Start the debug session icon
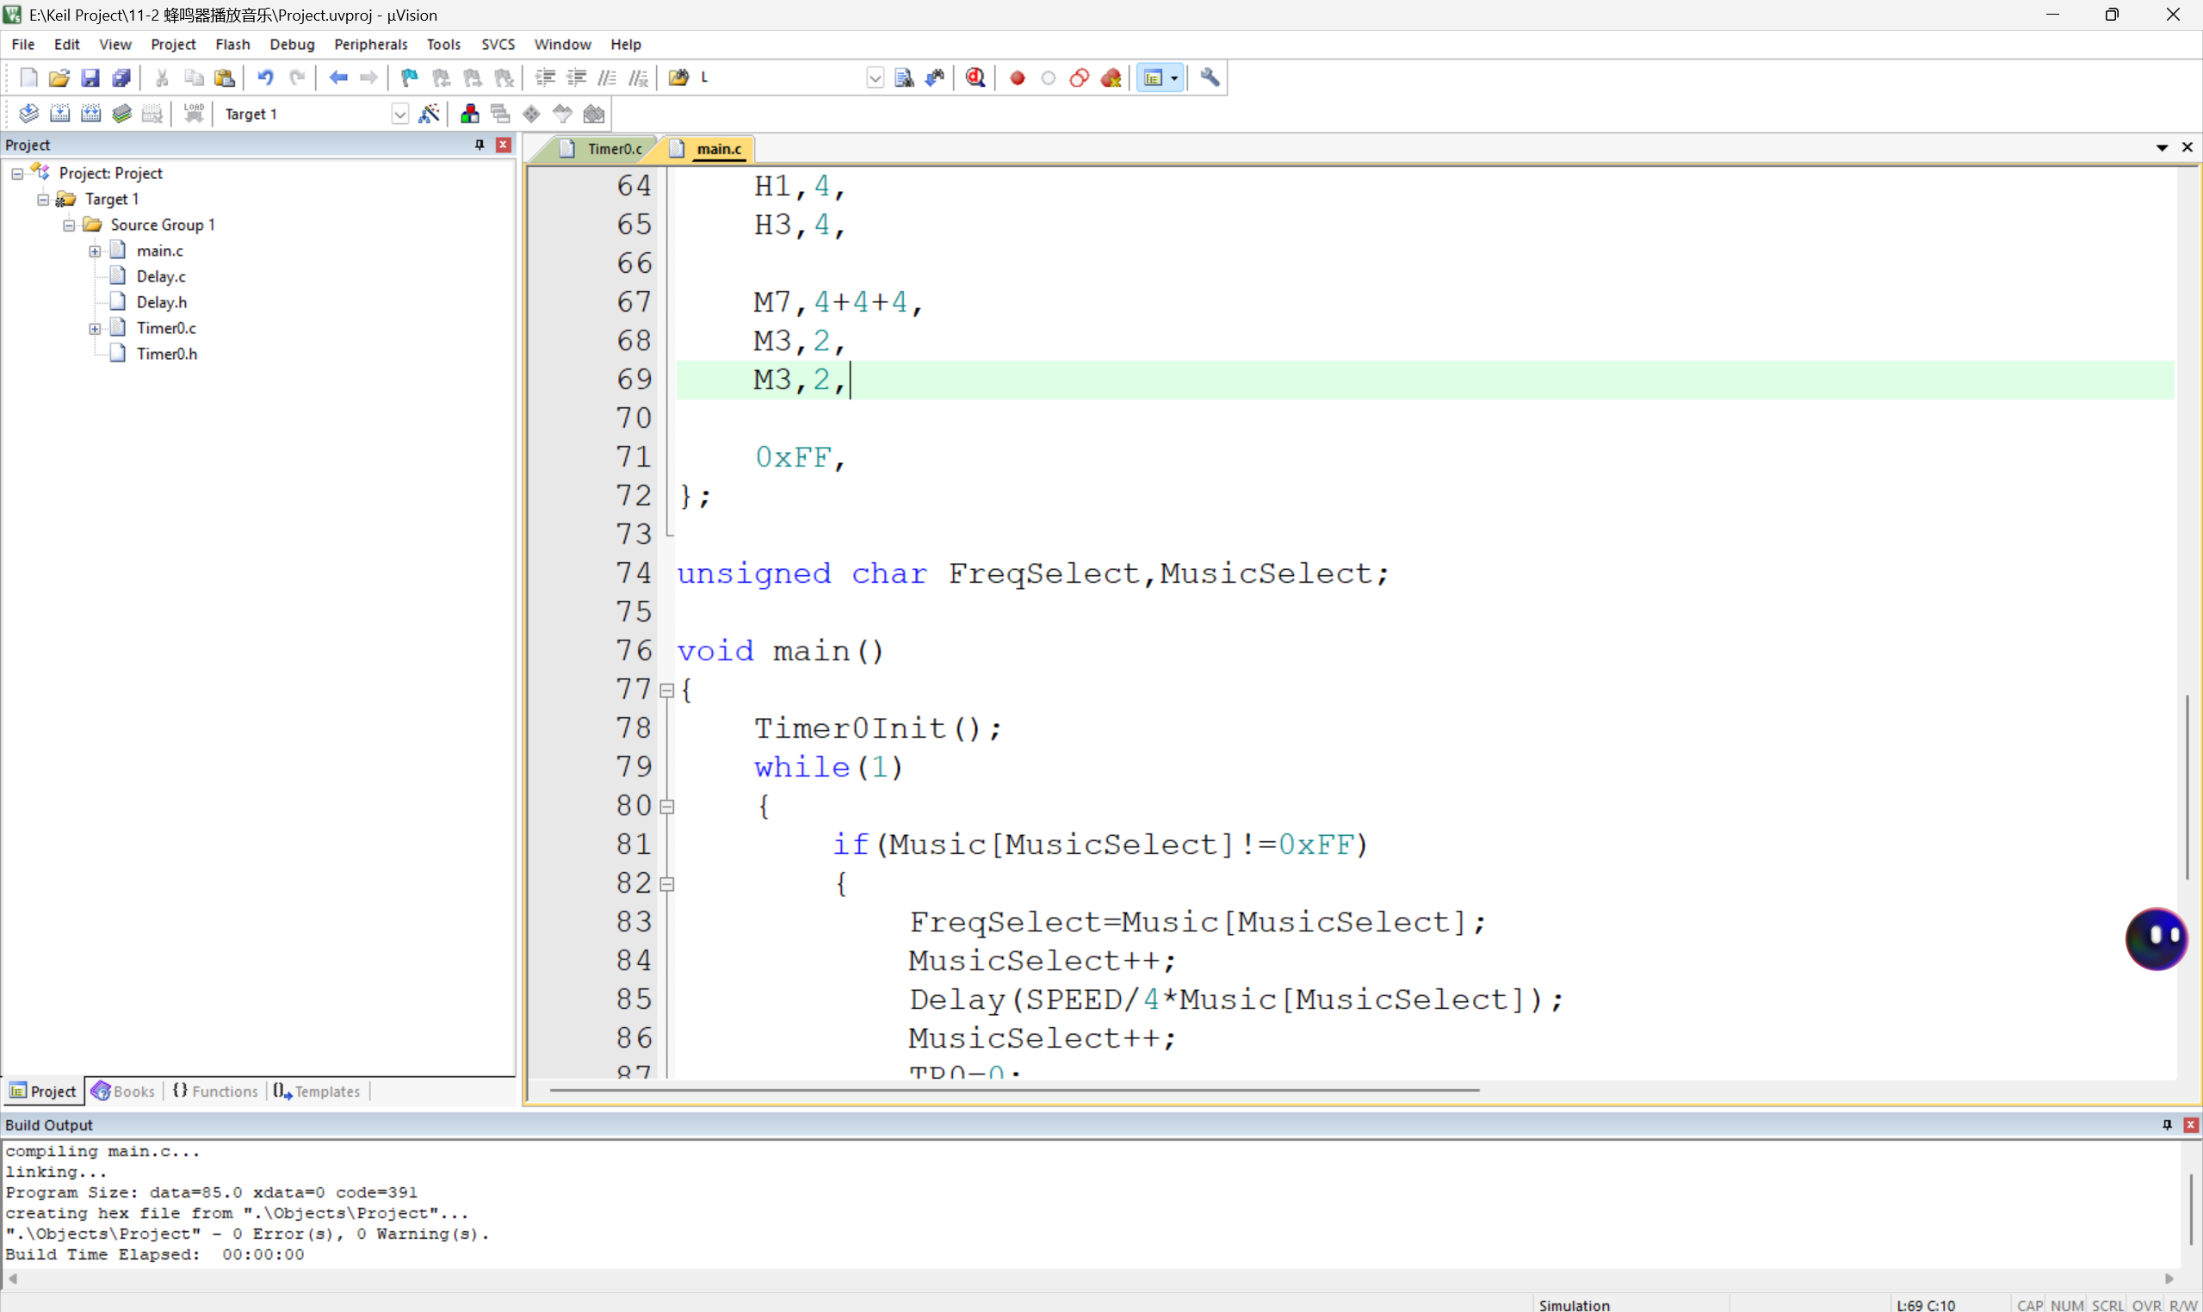 click(x=975, y=77)
